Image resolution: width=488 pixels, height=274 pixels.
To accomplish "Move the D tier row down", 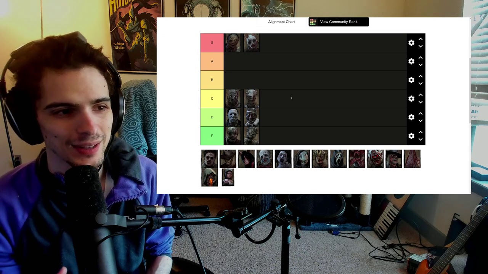I will point(421,121).
